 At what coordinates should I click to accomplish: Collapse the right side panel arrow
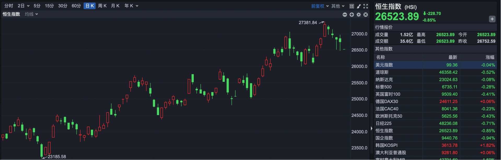371,128
